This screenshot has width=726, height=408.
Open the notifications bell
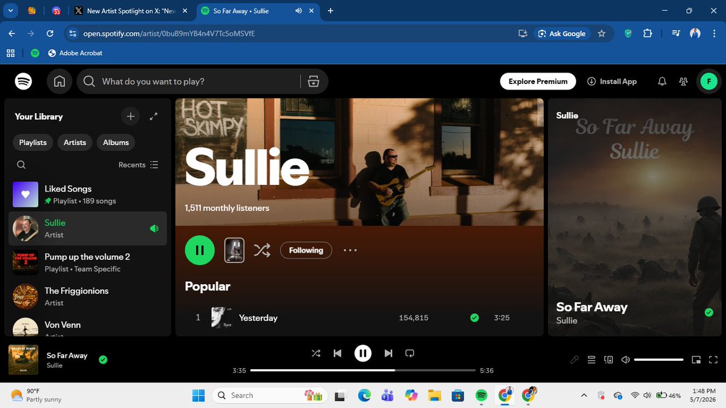pyautogui.click(x=662, y=81)
